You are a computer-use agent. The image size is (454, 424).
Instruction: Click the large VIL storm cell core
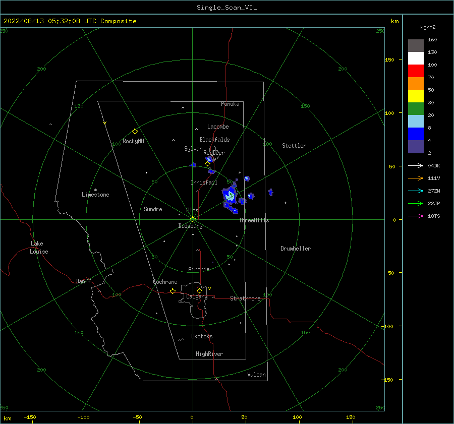(x=230, y=195)
